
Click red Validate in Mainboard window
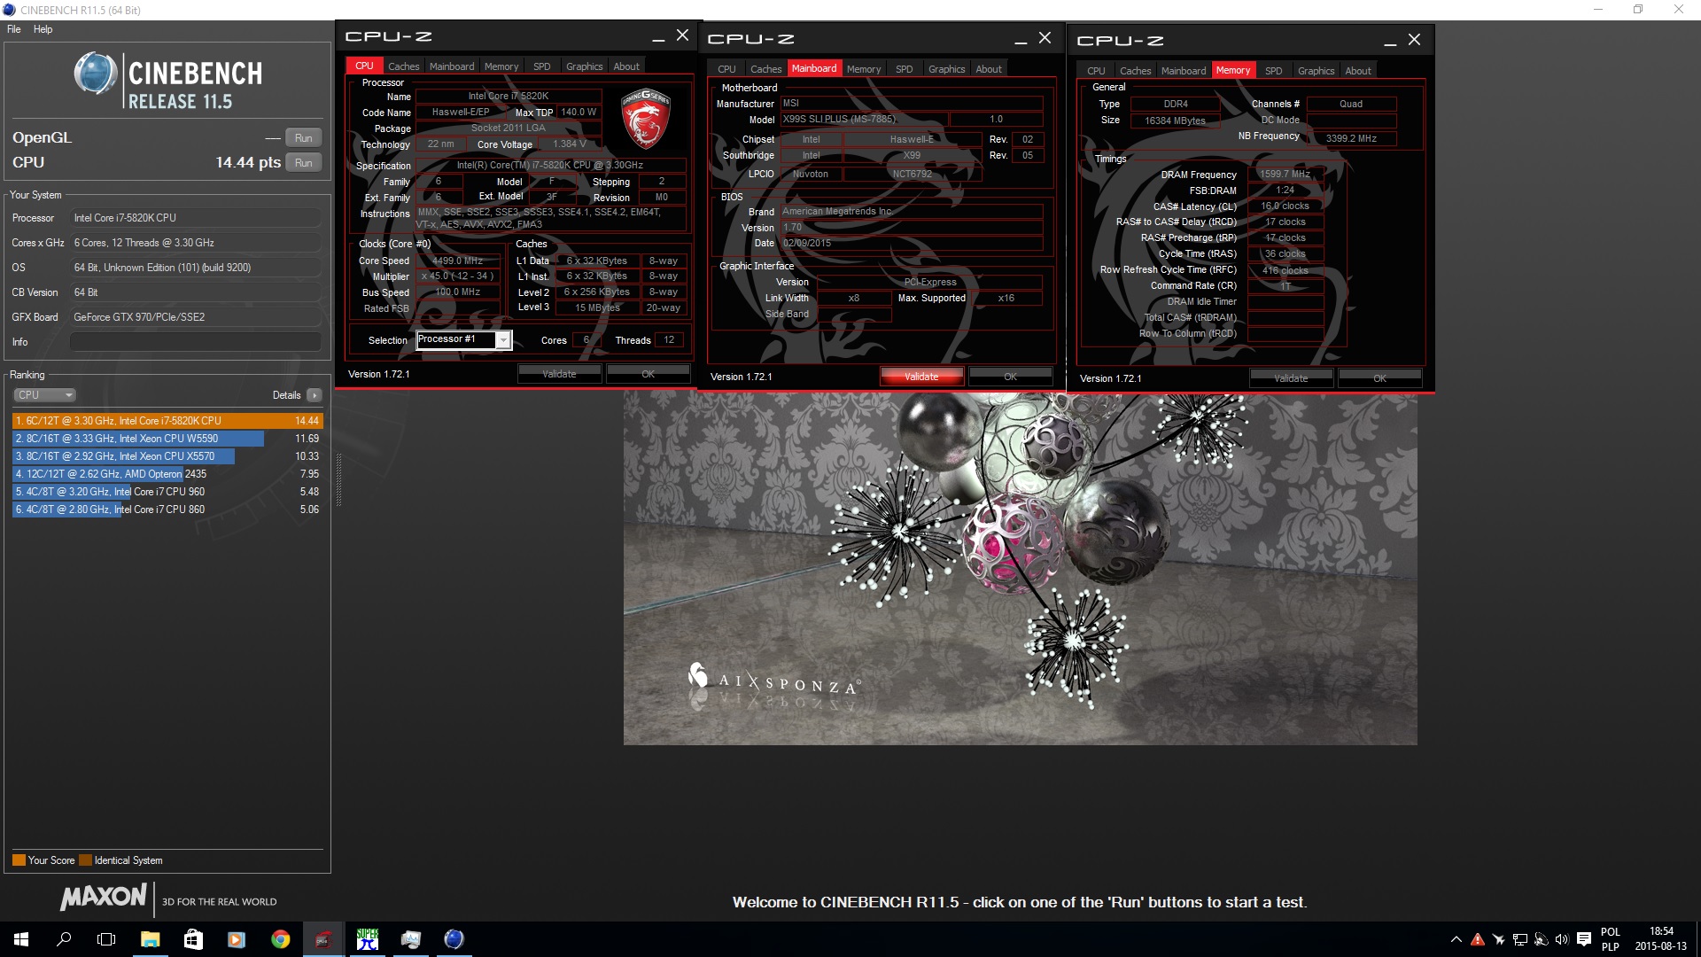pyautogui.click(x=921, y=377)
